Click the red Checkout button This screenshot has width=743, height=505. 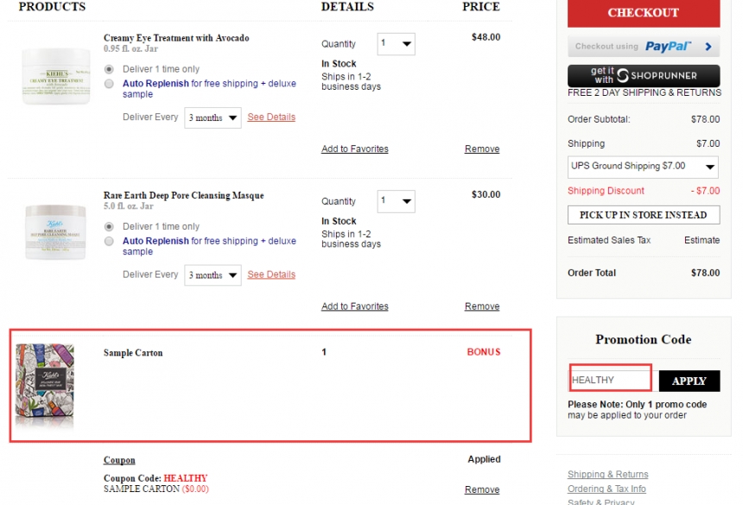pos(644,13)
